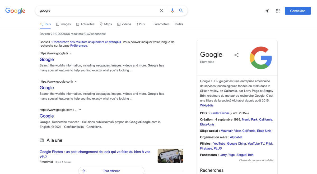Click the Frandroid source label
Image resolution: width=317 pixels, height=174 pixels.
pyautogui.click(x=46, y=162)
